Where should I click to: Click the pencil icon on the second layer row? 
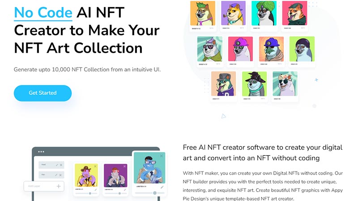tap(56, 175)
